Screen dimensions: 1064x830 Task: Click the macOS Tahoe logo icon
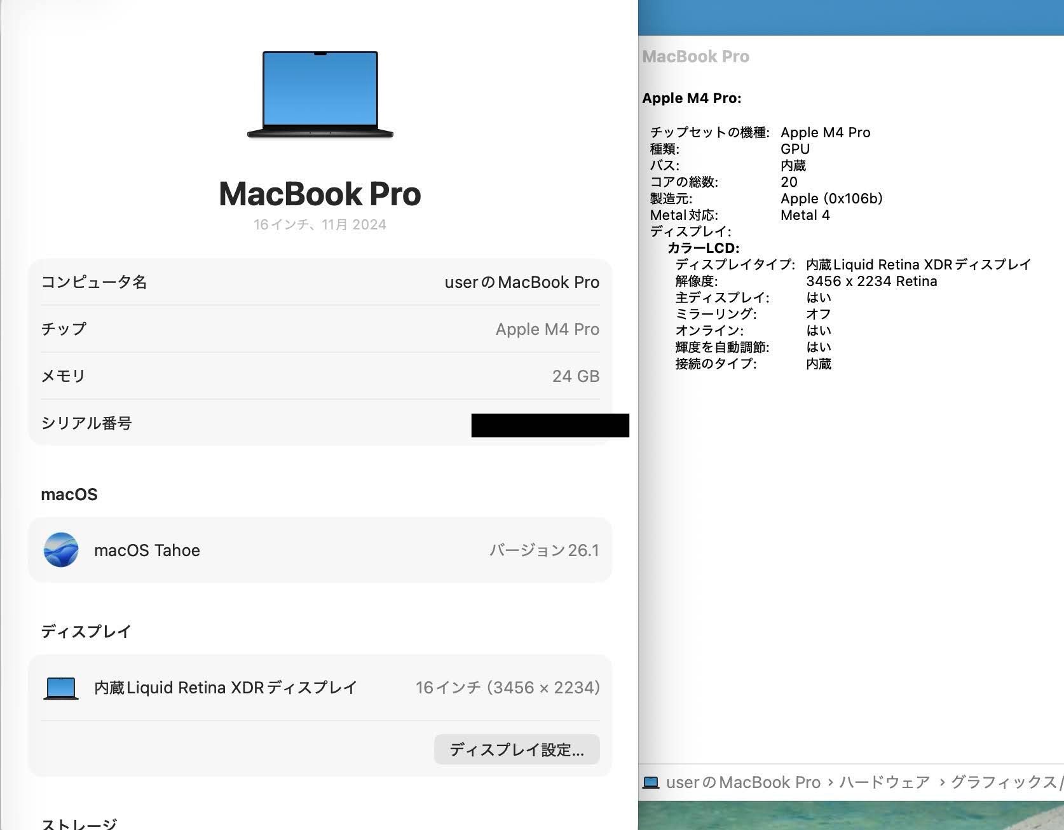61,550
